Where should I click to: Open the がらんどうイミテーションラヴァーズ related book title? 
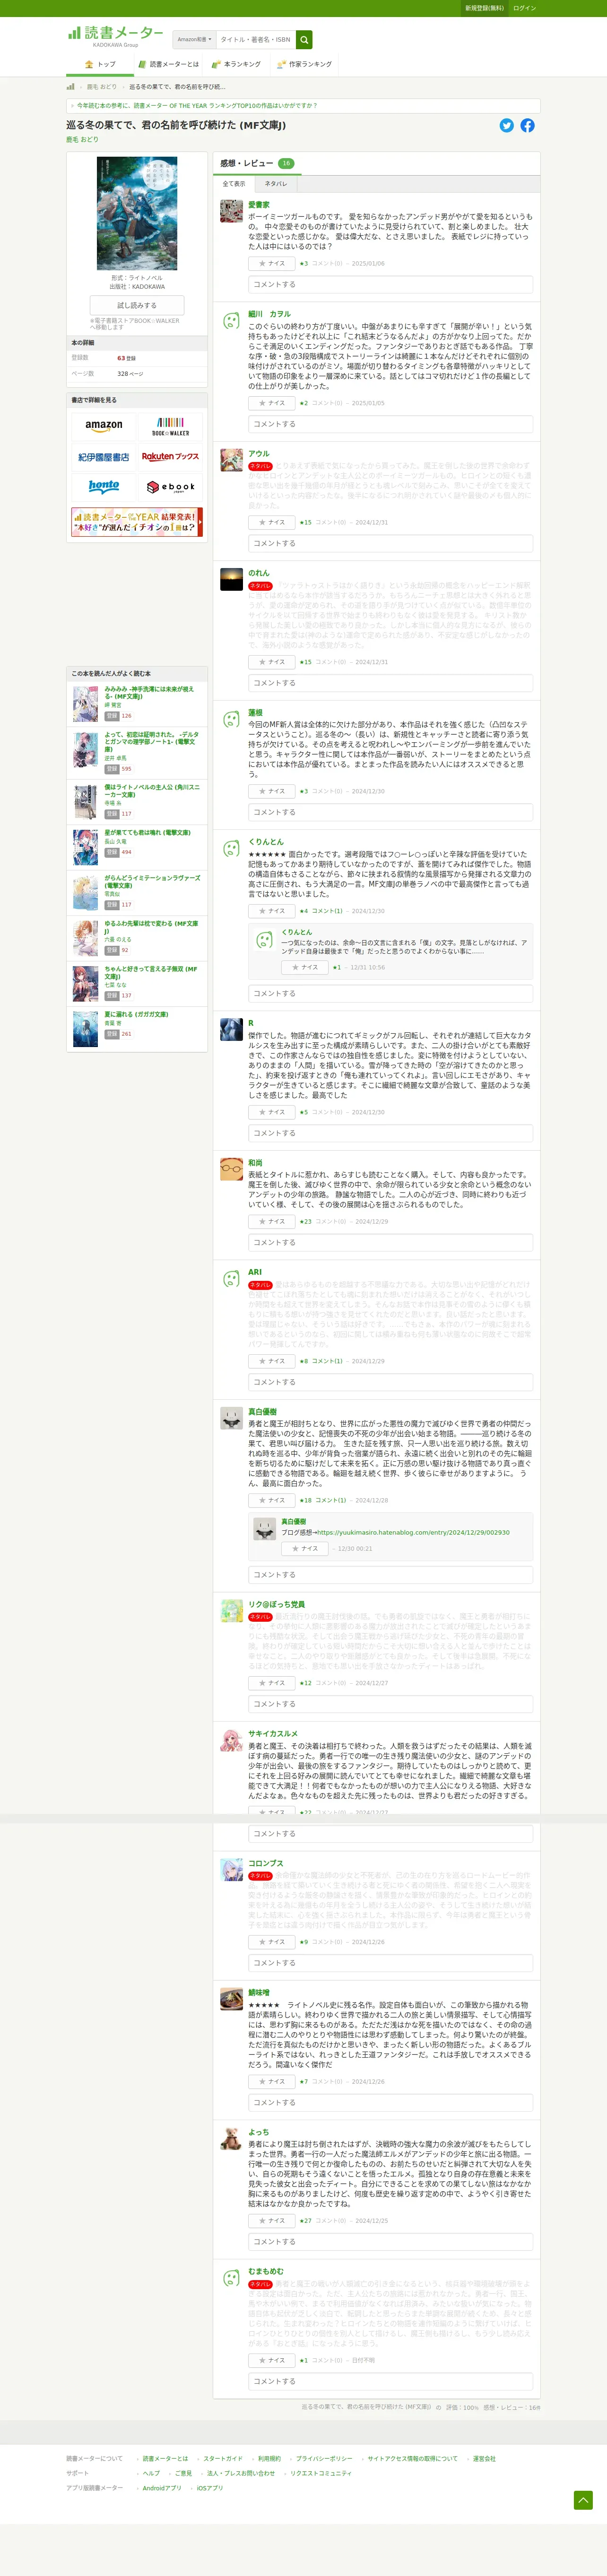(152, 881)
